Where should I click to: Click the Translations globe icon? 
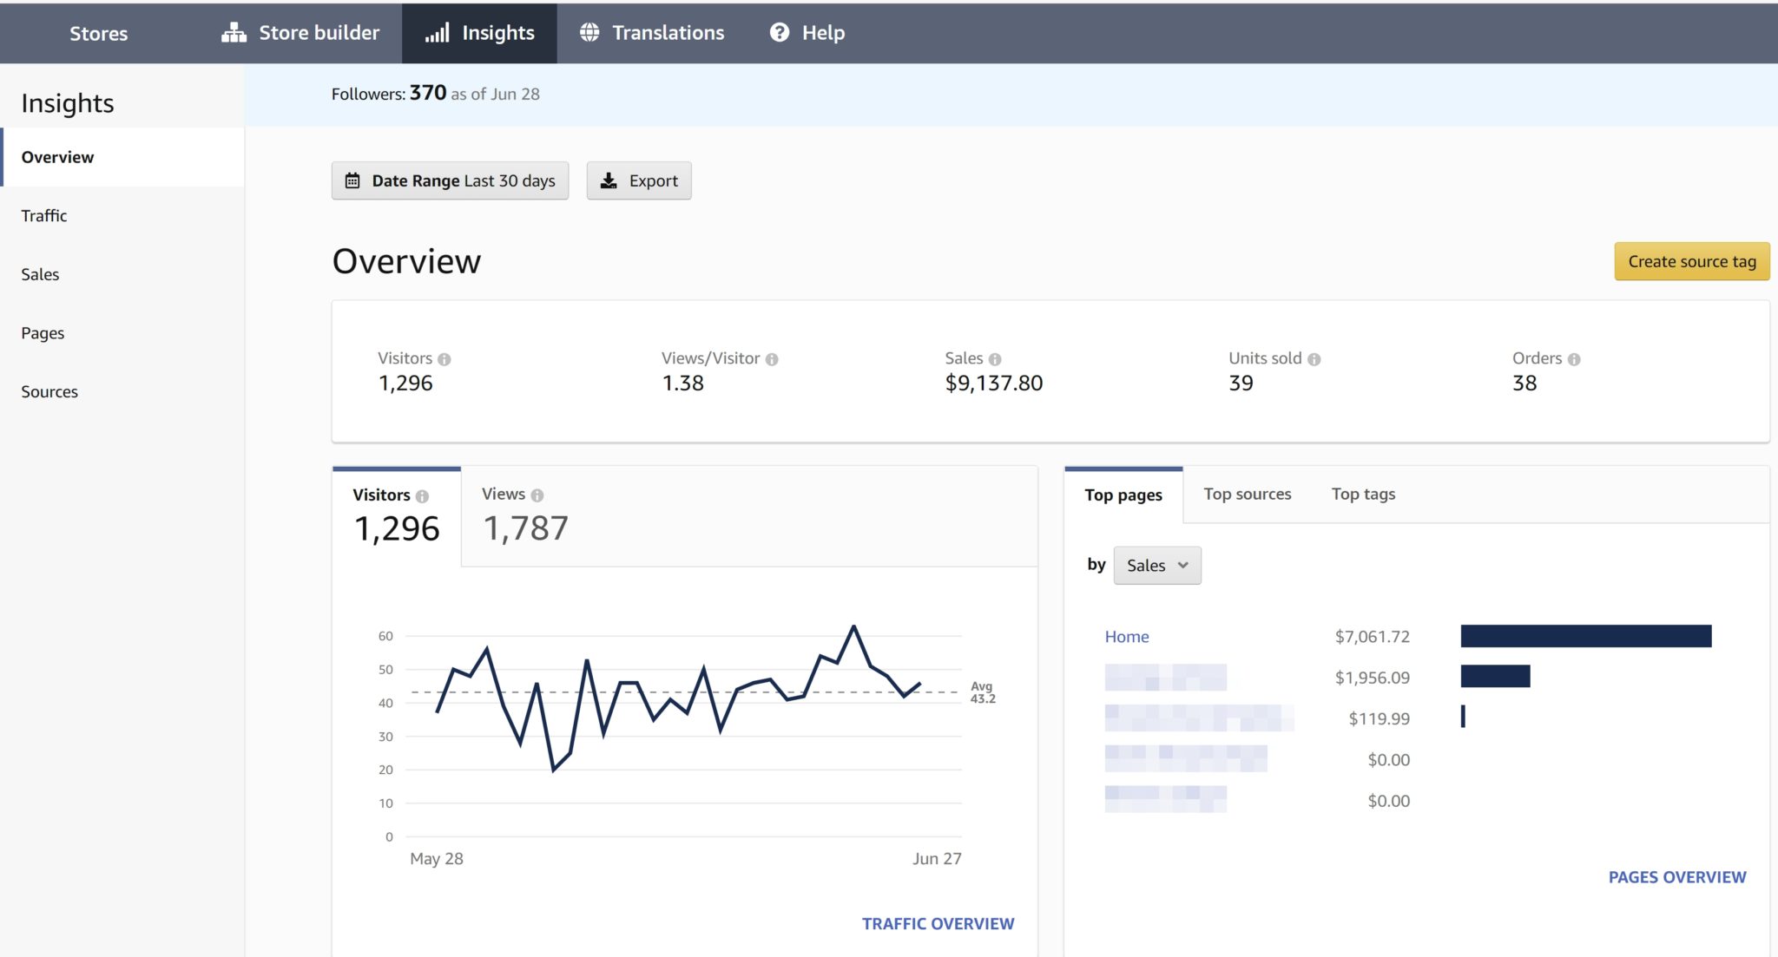pyautogui.click(x=589, y=33)
